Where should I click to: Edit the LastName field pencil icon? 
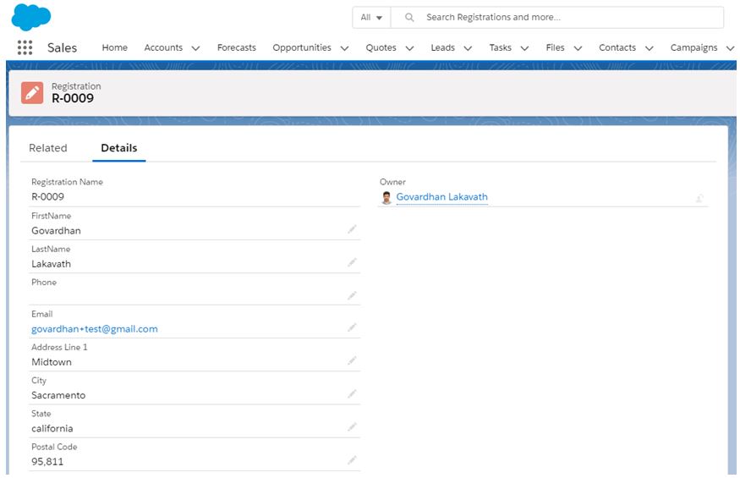[352, 262]
